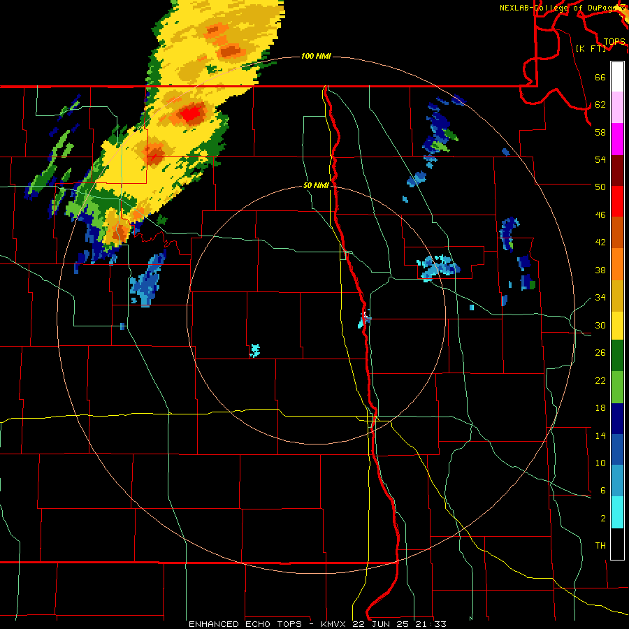Click the legend value "50"
Screen dimensions: 629x629
(x=600, y=187)
